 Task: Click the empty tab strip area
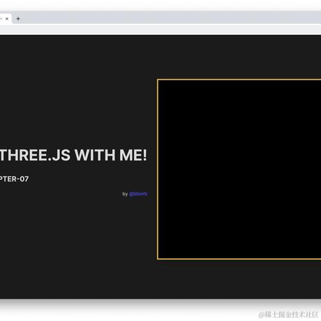[x=170, y=17]
